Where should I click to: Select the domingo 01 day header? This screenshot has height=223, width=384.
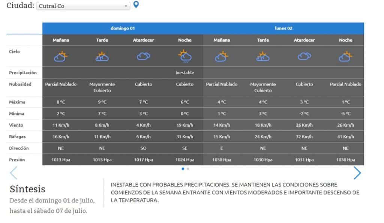(123, 28)
